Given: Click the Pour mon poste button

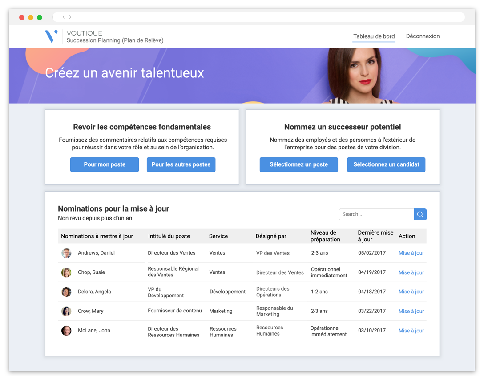Looking at the screenshot, I should [x=105, y=165].
